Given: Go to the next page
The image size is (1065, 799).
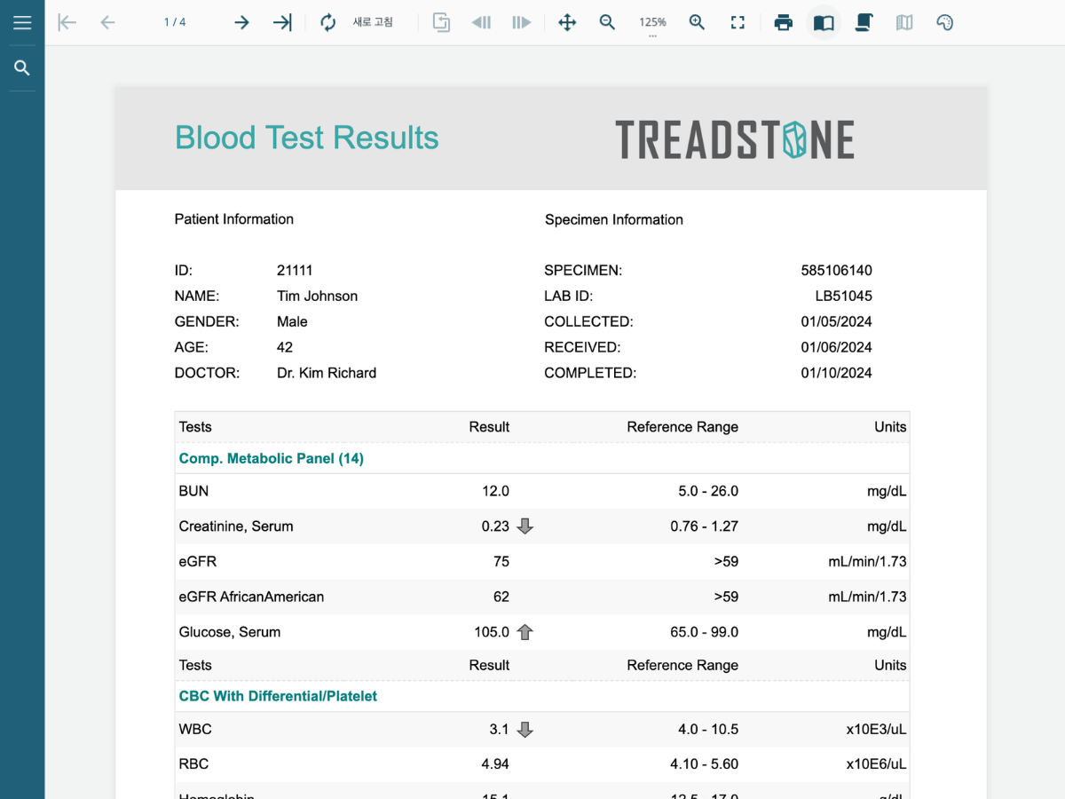Looking at the screenshot, I should tap(241, 23).
